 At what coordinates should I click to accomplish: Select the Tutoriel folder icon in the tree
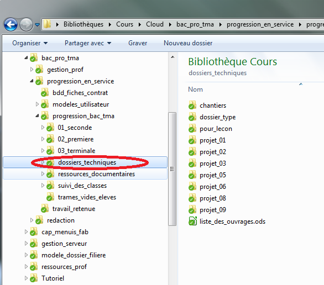[34, 278]
